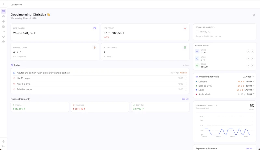
Task: Click the moon Sleep icon
Action: [x=197, y=51]
